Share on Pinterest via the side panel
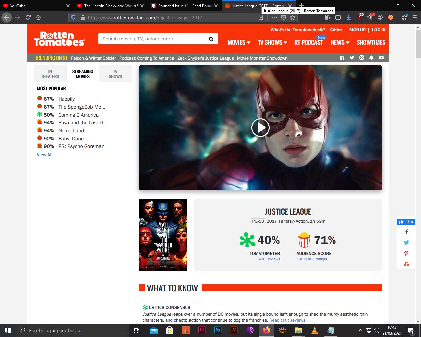Image resolution: width=421 pixels, height=337 pixels. (x=406, y=253)
